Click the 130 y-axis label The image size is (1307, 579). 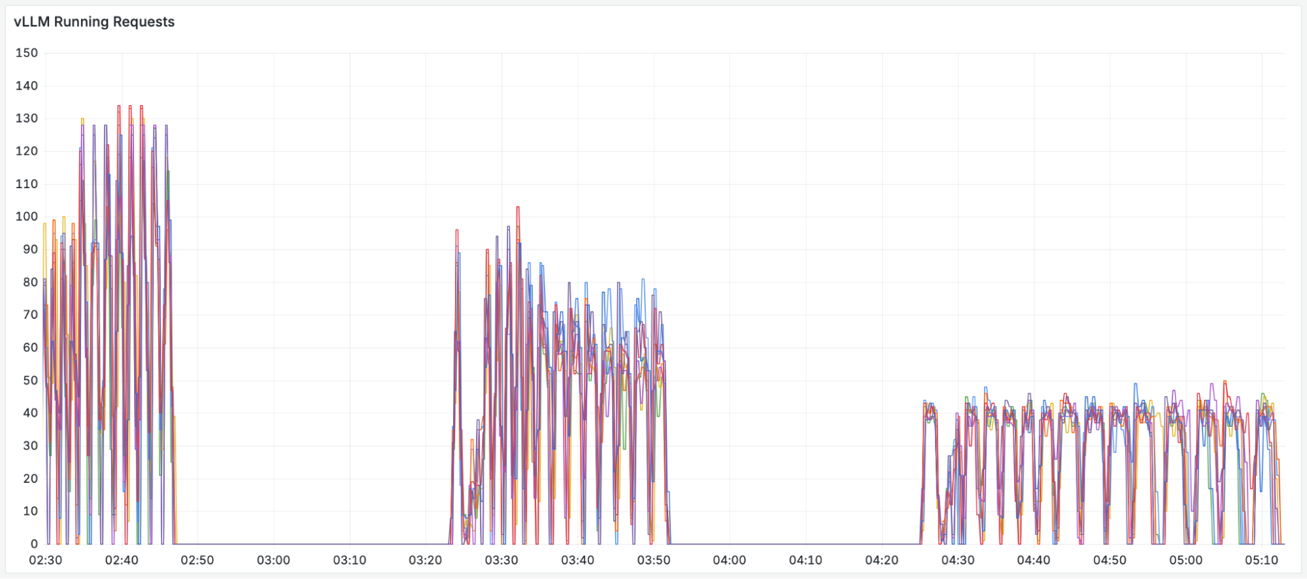point(27,118)
